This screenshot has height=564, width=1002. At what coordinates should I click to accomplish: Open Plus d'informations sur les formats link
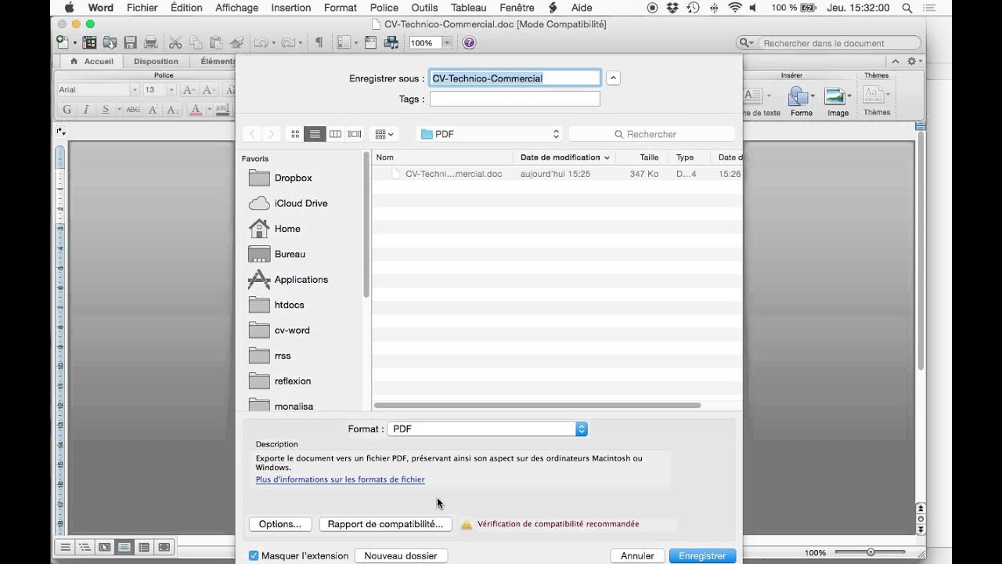pyautogui.click(x=341, y=479)
